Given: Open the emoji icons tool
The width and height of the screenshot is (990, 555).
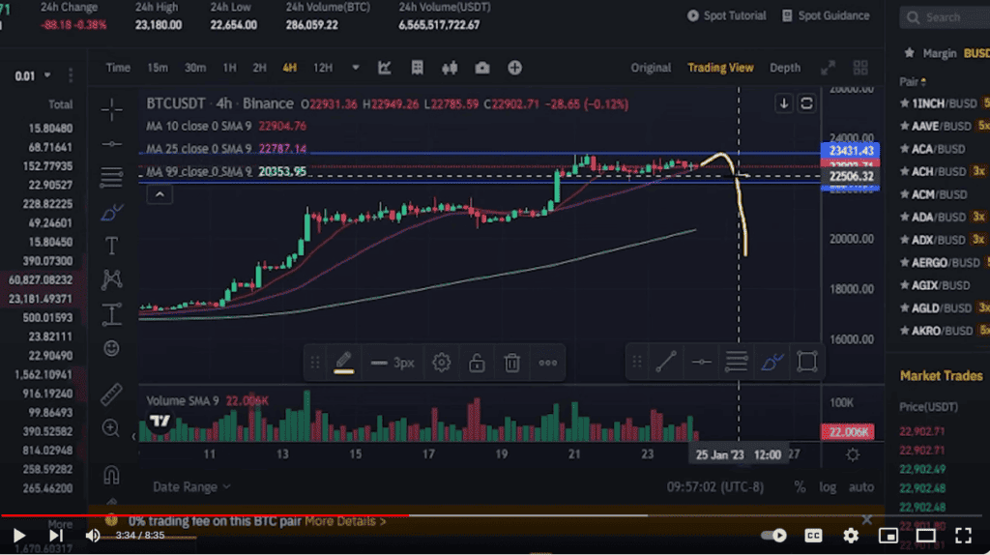Looking at the screenshot, I should tap(112, 348).
